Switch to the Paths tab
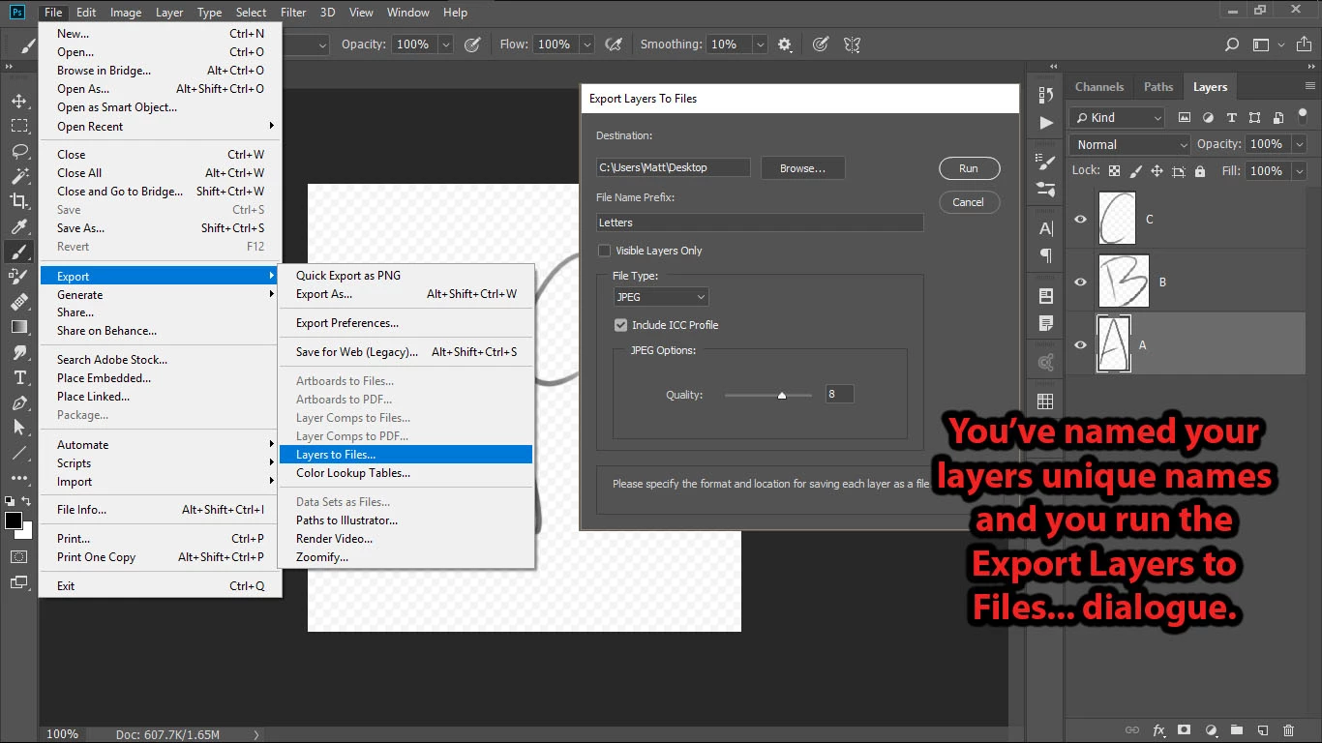Viewport: 1322px width, 743px height. 1158,87
